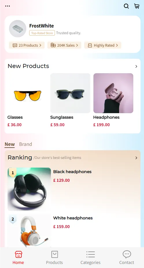This screenshot has height=268, width=144.
Task: Open the 23 Products chip
Action: [x=27, y=45]
